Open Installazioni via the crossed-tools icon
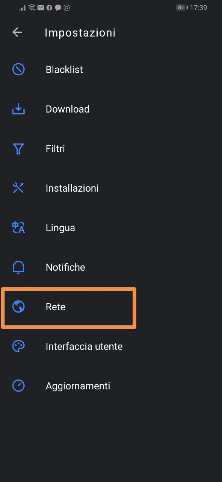Screen dimensions: 222x482 (18, 188)
